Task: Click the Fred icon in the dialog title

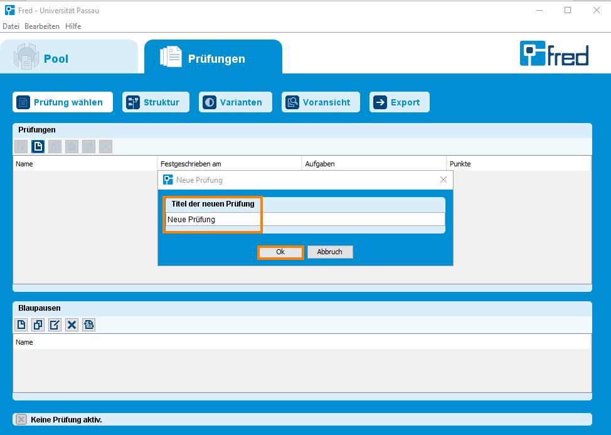Action: pos(168,180)
